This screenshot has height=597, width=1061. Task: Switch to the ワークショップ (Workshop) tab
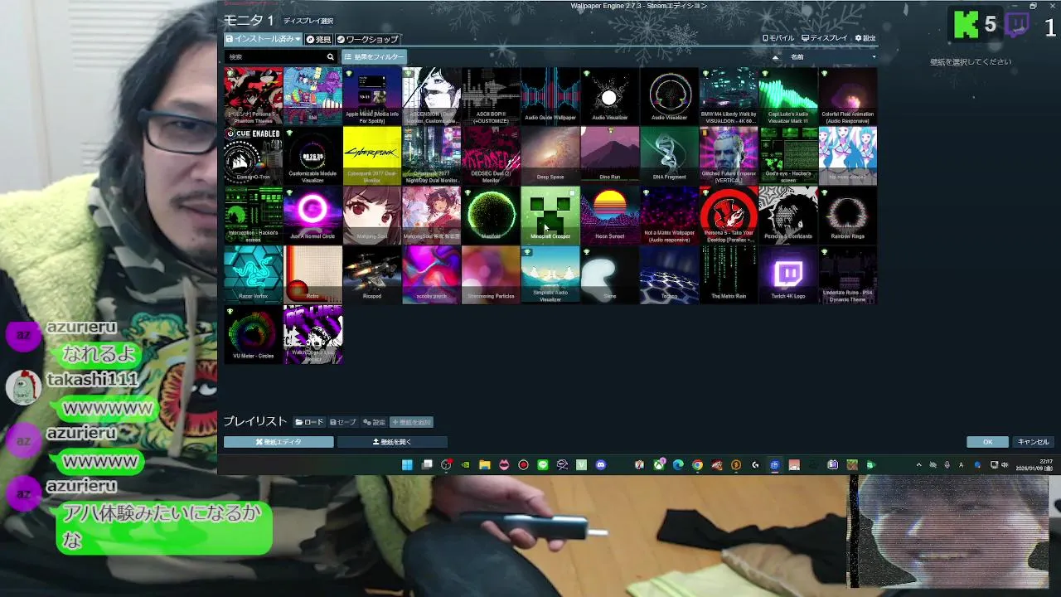pyautogui.click(x=367, y=39)
